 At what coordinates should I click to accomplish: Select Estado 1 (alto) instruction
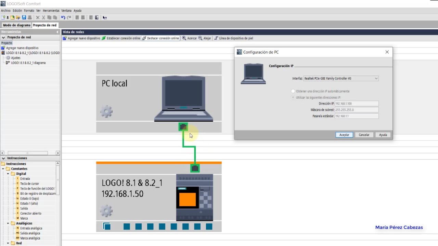(x=29, y=204)
